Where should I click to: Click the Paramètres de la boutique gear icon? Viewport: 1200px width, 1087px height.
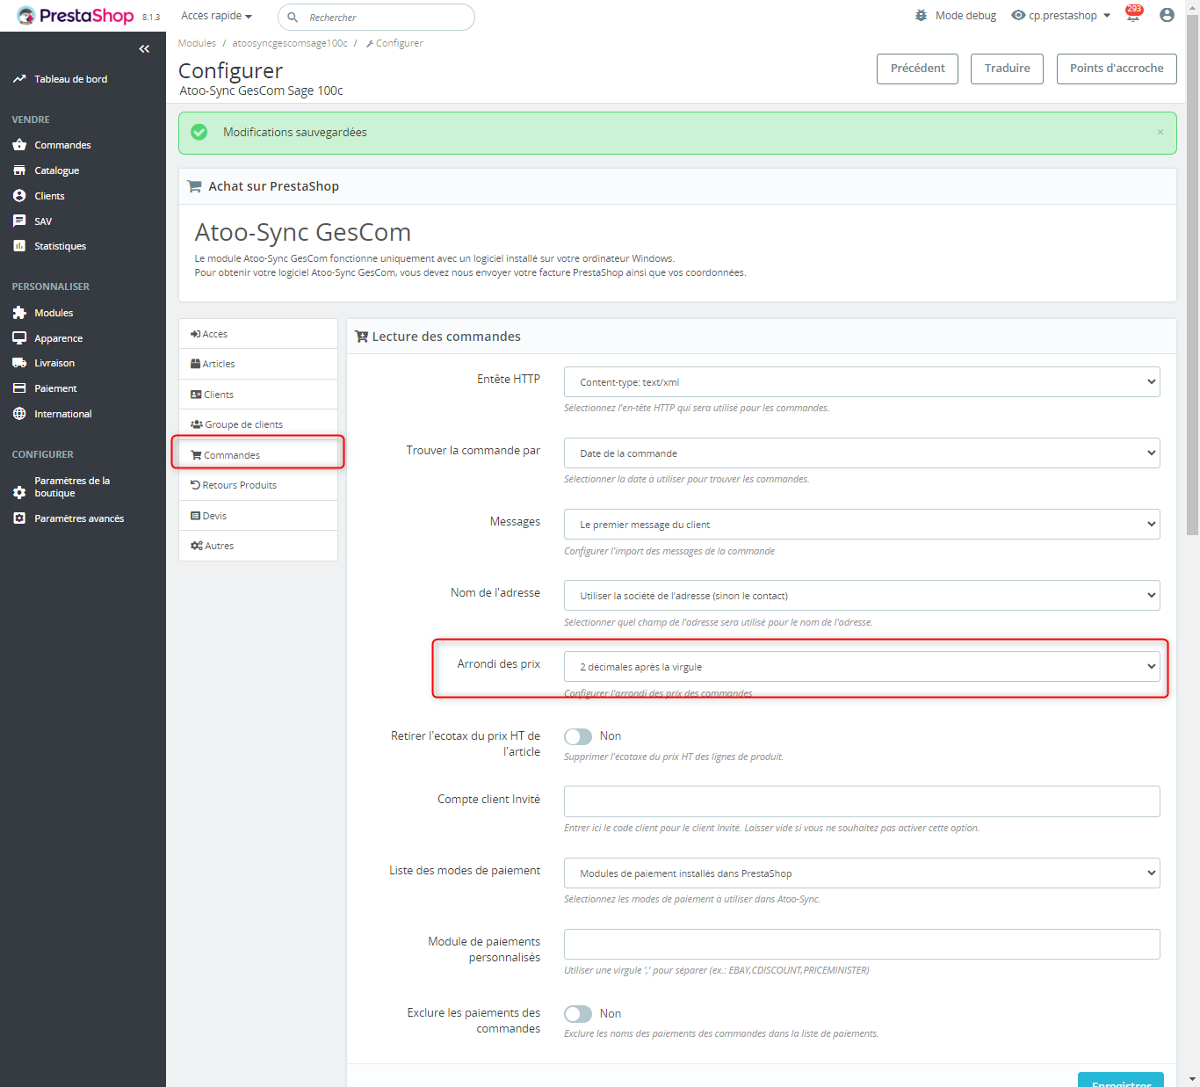click(19, 493)
